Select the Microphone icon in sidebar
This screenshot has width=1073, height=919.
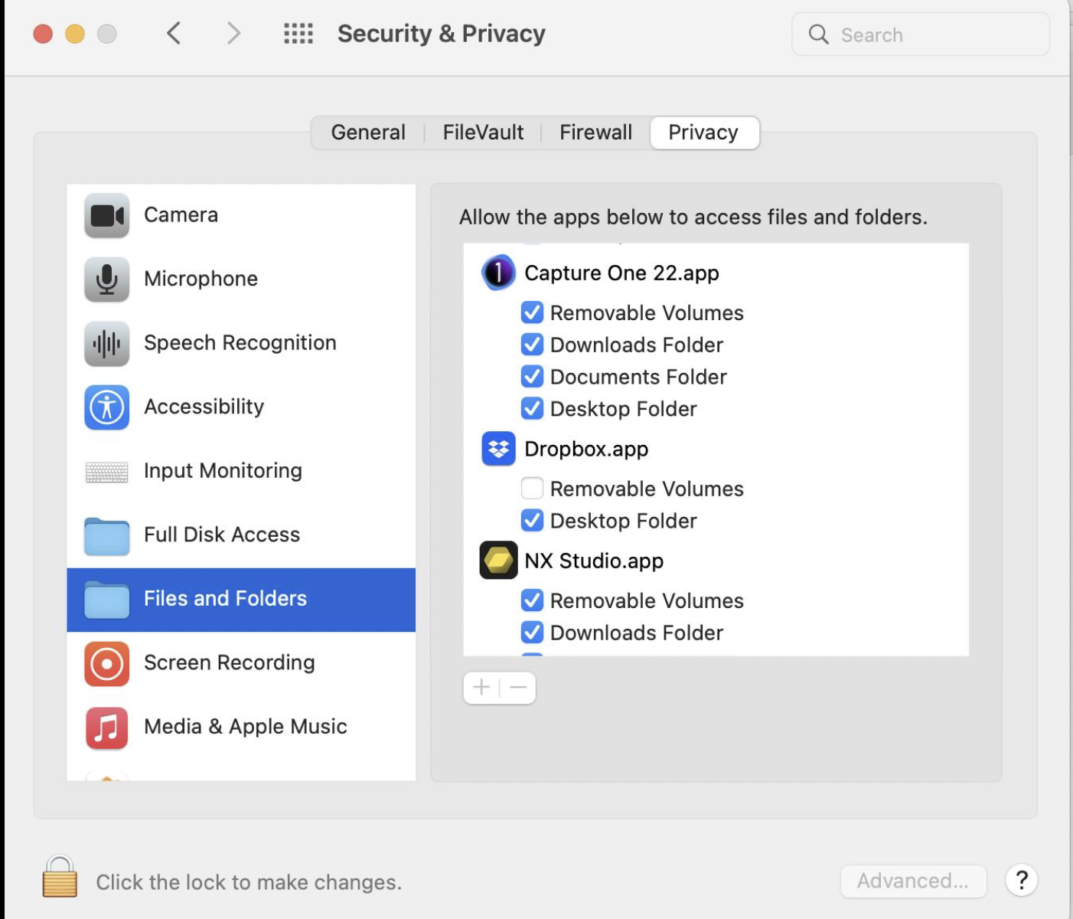(106, 280)
